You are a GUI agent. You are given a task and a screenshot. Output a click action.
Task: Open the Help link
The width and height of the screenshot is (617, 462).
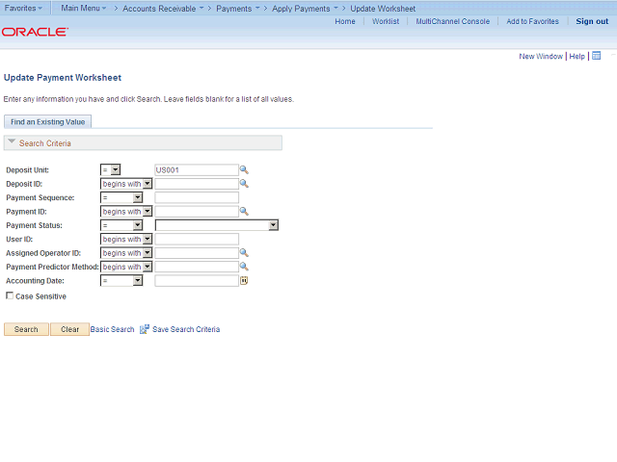[x=577, y=56]
